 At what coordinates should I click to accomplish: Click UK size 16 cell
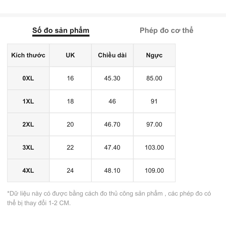click(70, 78)
